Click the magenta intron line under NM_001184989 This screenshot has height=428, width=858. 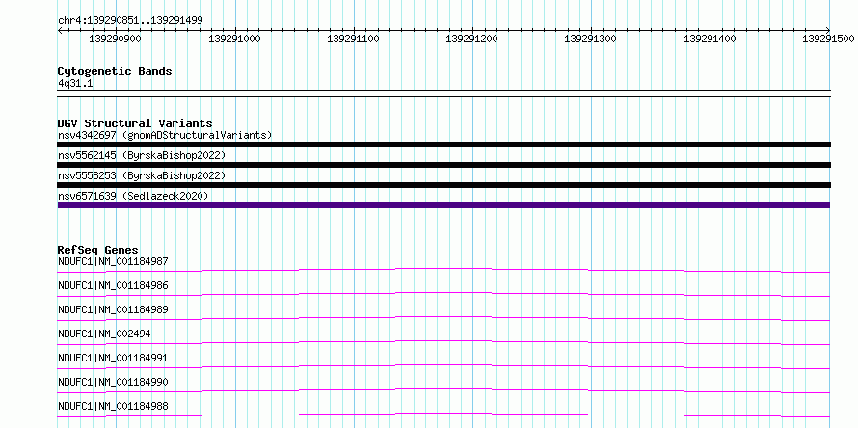click(443, 318)
